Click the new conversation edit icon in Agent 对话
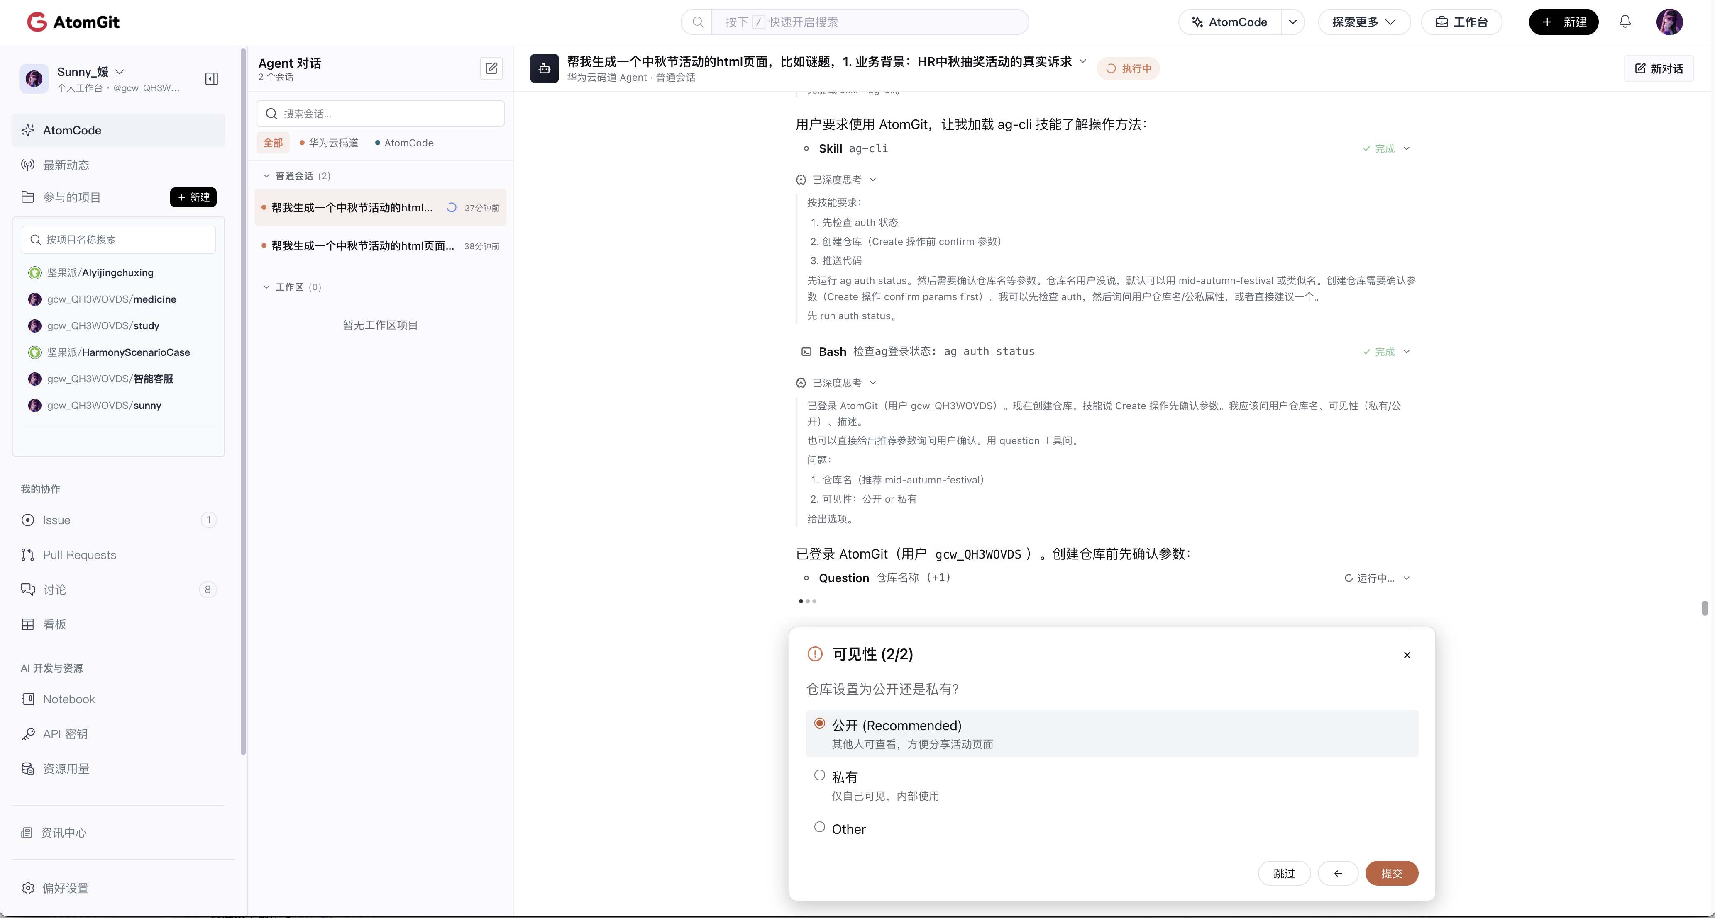The image size is (1715, 918). pos(491,68)
